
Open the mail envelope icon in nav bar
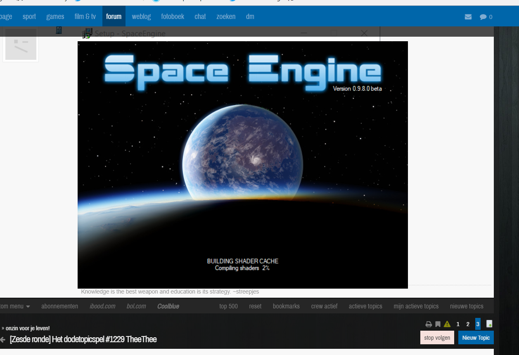coord(468,17)
